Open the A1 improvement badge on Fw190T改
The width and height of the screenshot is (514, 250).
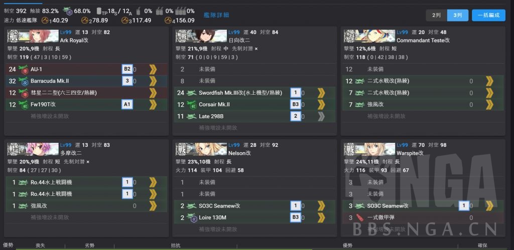[127, 104]
